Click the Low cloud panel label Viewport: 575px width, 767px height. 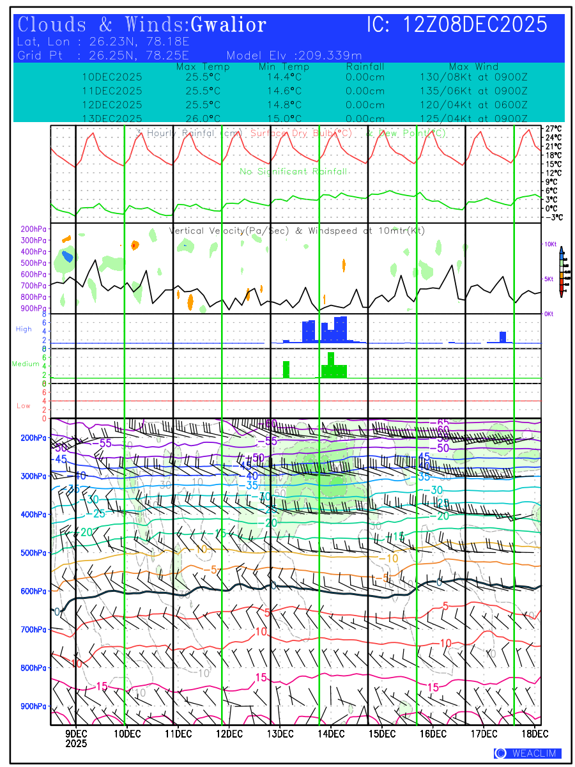24,406
